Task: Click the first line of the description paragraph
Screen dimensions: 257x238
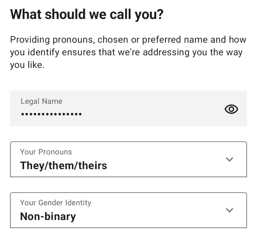Action: click(x=128, y=40)
